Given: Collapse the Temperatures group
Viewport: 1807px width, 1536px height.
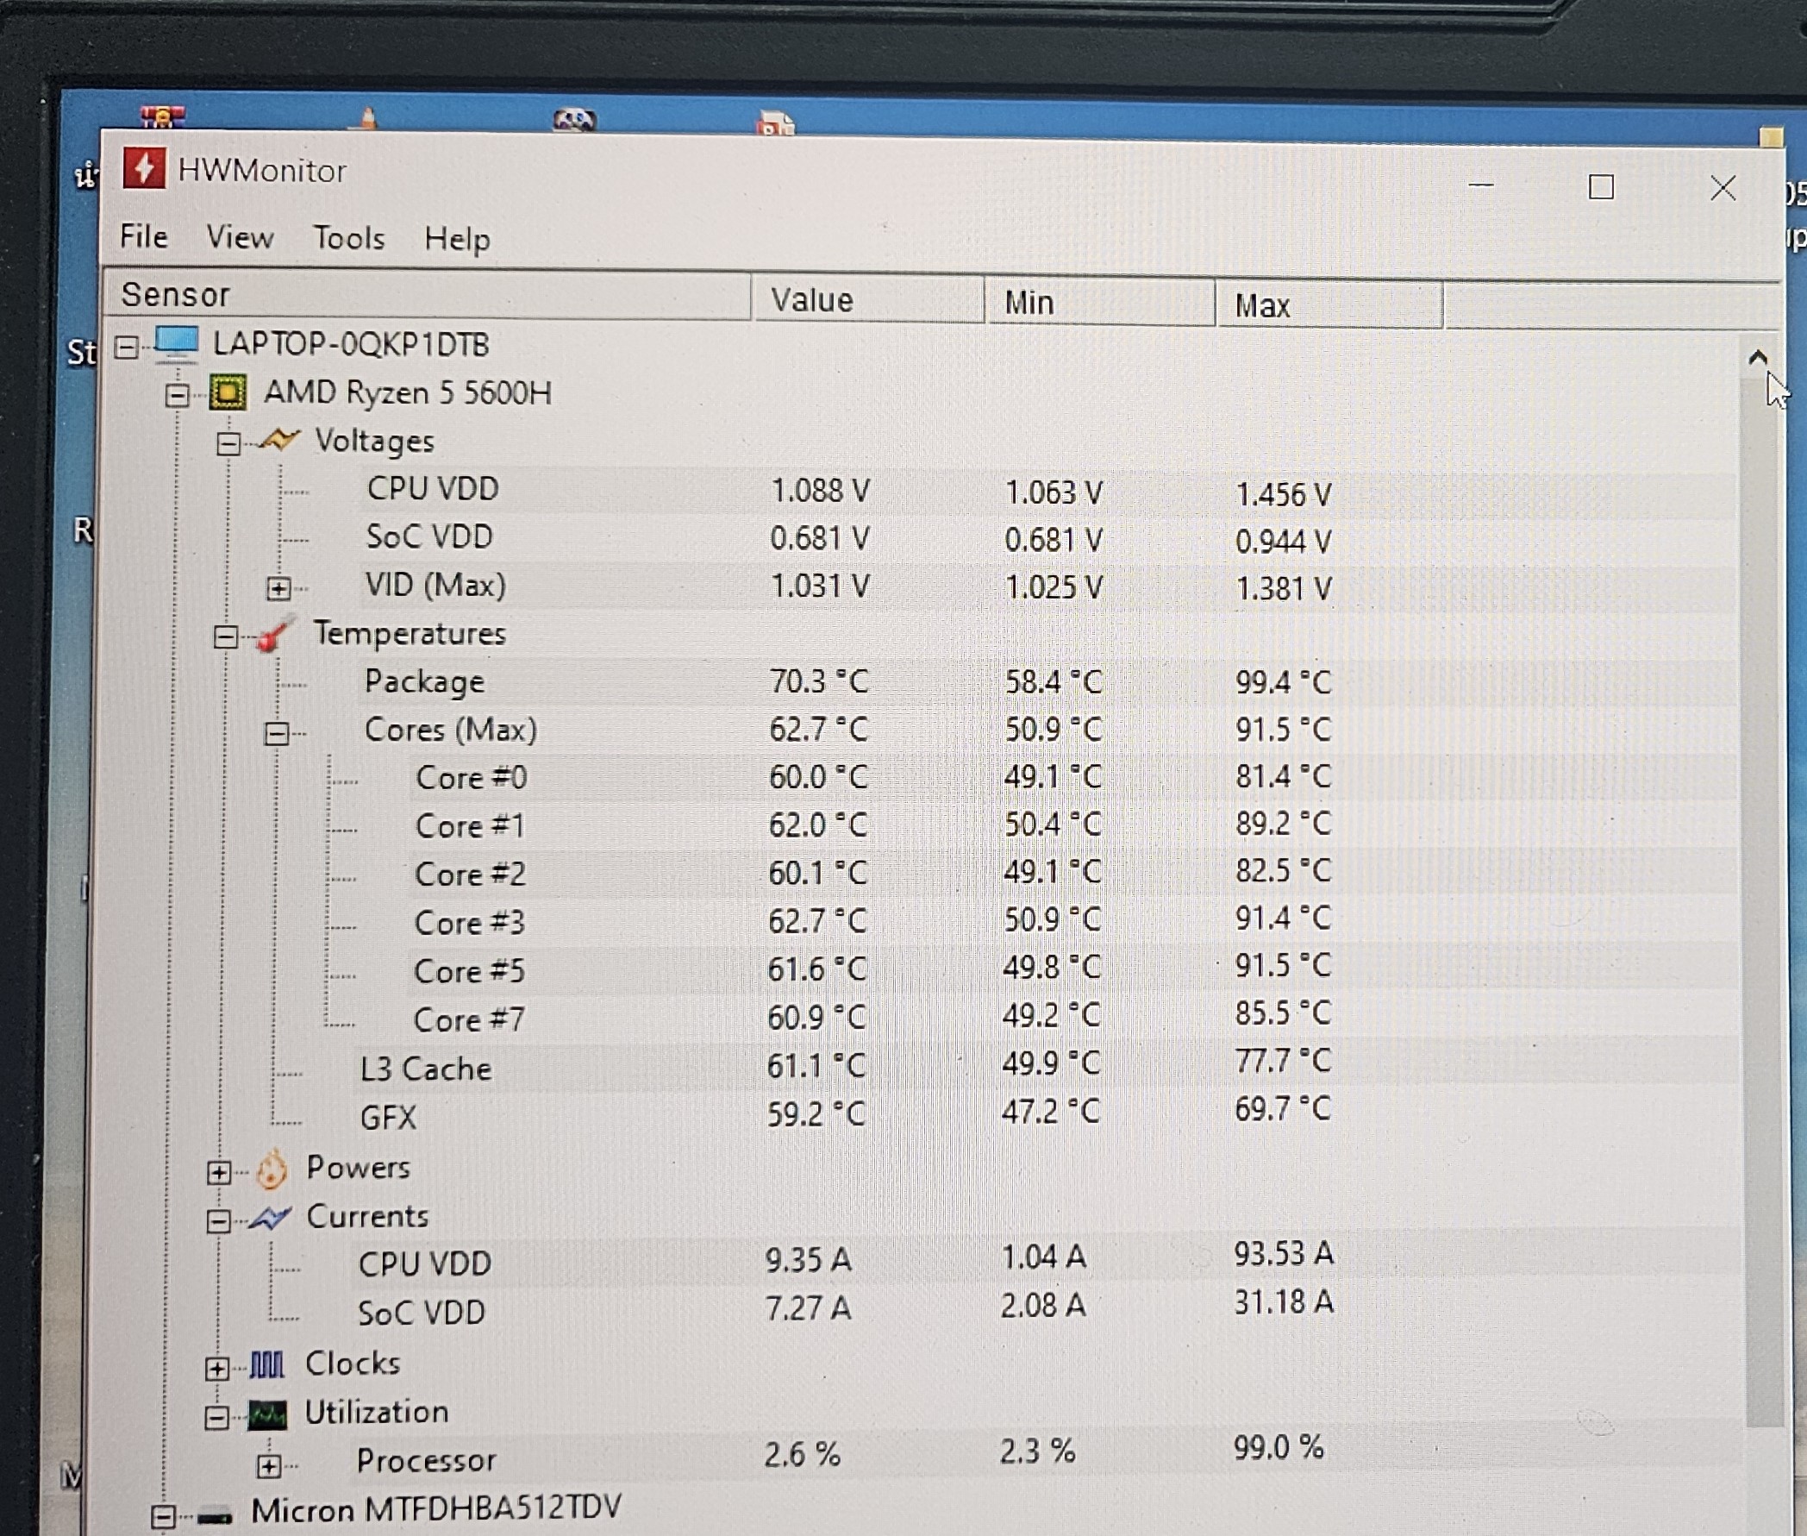Looking at the screenshot, I should tap(225, 637).
